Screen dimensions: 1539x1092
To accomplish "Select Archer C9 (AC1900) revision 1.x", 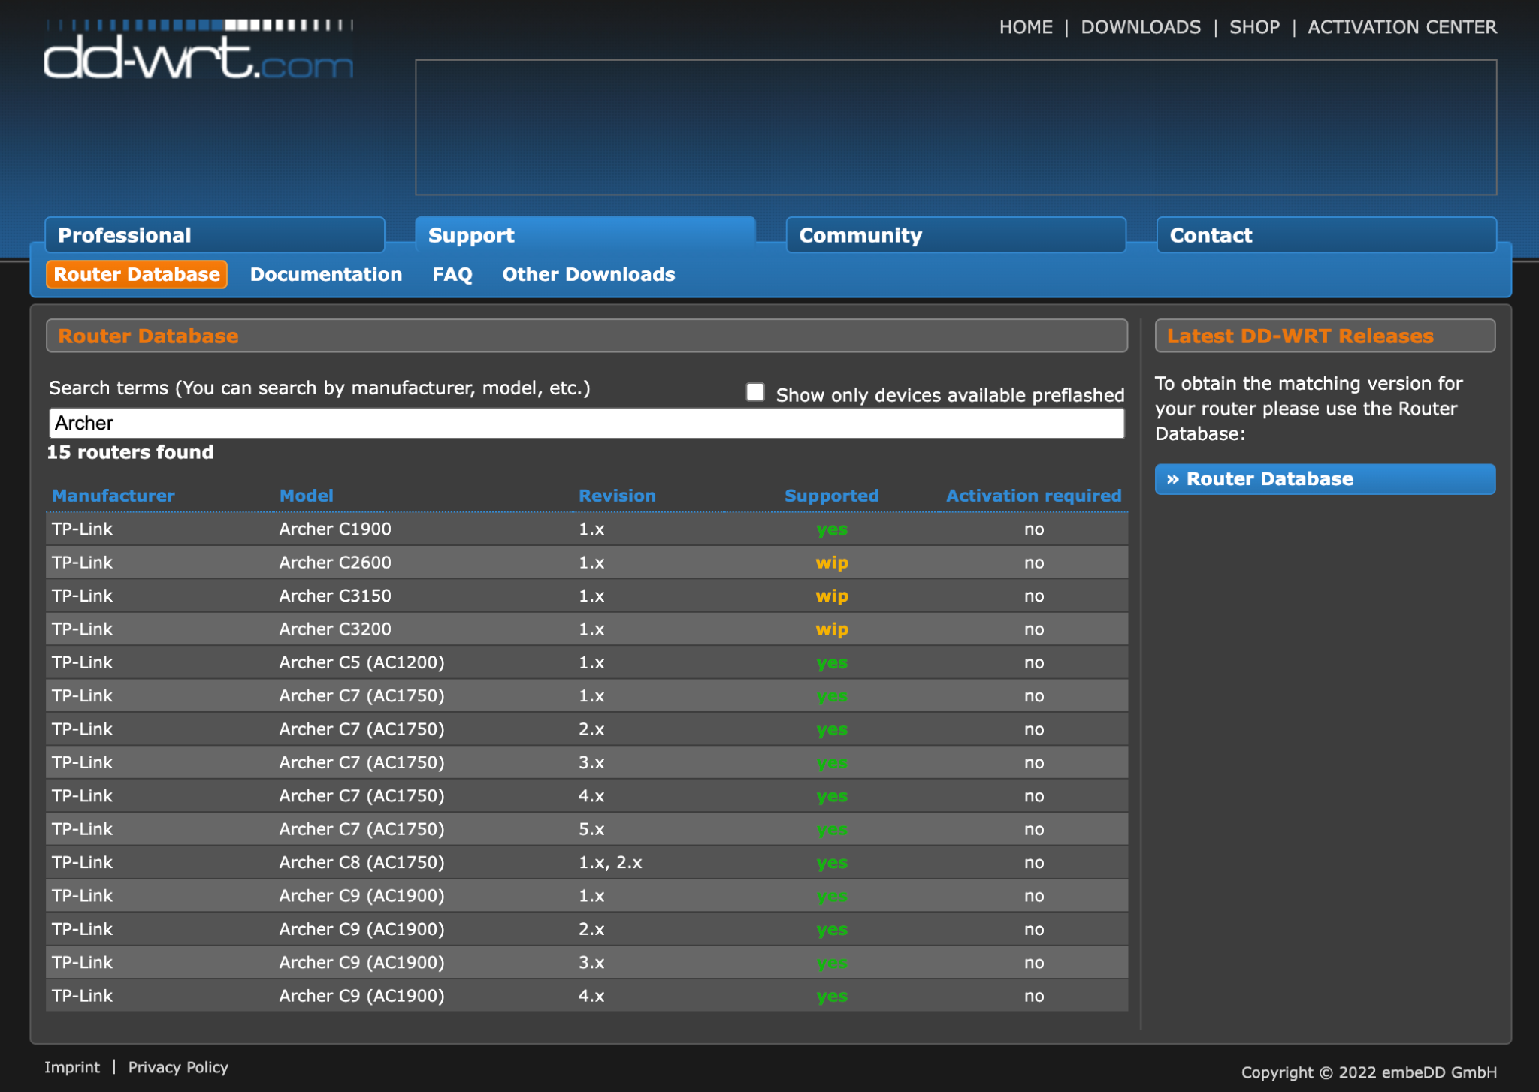I will coord(587,896).
